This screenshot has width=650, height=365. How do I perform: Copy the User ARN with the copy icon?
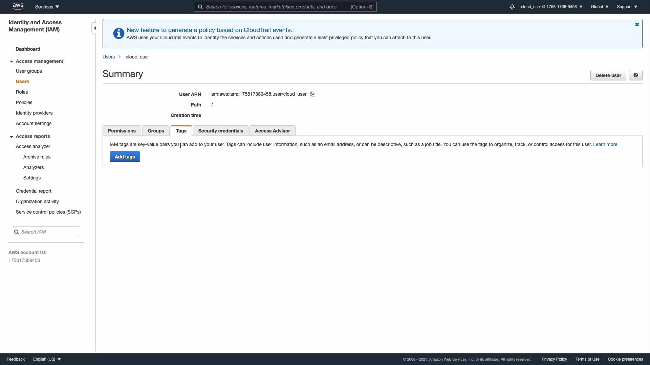[x=312, y=95]
